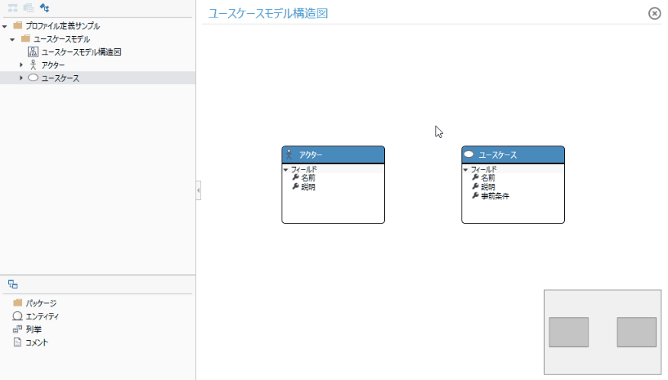This screenshot has width=668, height=380.
Task: Select the エンティティ palette item
Action: coord(42,316)
